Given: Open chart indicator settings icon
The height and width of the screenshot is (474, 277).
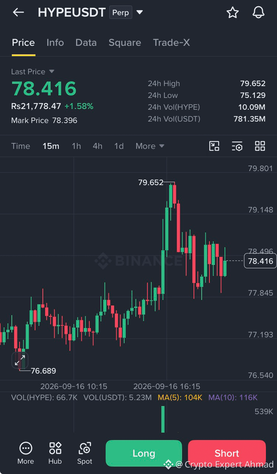Looking at the screenshot, I should point(237,146).
